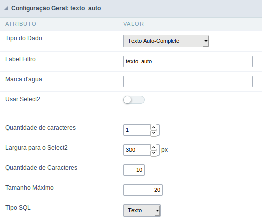Click the Tamanho Máximo field showing 20
Screen dimensions: 262x219
point(143,190)
